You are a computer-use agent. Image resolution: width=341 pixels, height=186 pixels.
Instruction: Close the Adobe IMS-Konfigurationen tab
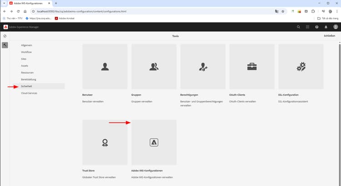coord(49,3)
